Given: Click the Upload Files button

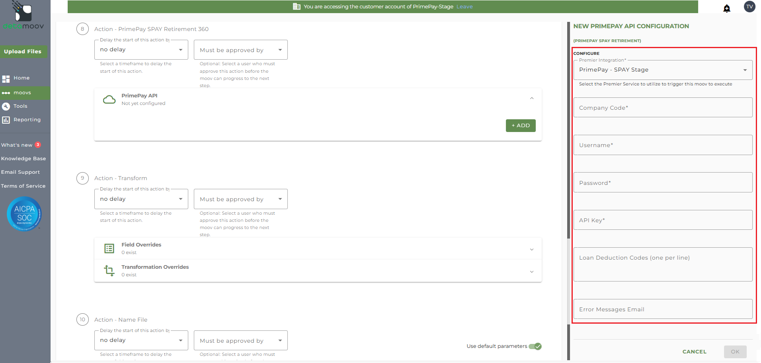Looking at the screenshot, I should tap(23, 52).
